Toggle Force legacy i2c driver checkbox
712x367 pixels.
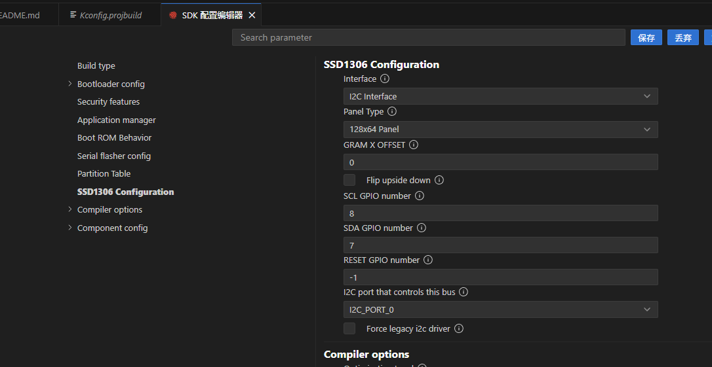click(x=350, y=328)
